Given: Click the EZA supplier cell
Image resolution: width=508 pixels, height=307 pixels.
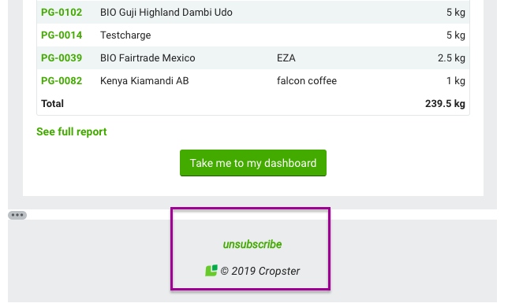Looking at the screenshot, I should (x=286, y=57).
